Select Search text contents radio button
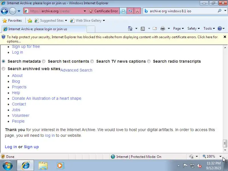 coord(44,61)
